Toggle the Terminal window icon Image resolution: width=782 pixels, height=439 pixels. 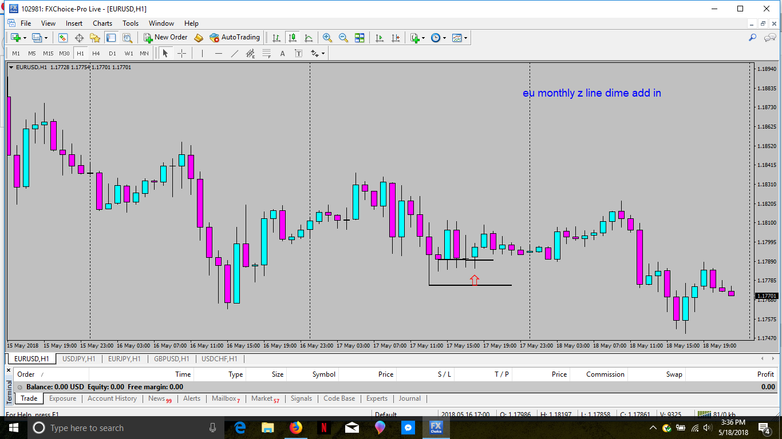pos(111,38)
